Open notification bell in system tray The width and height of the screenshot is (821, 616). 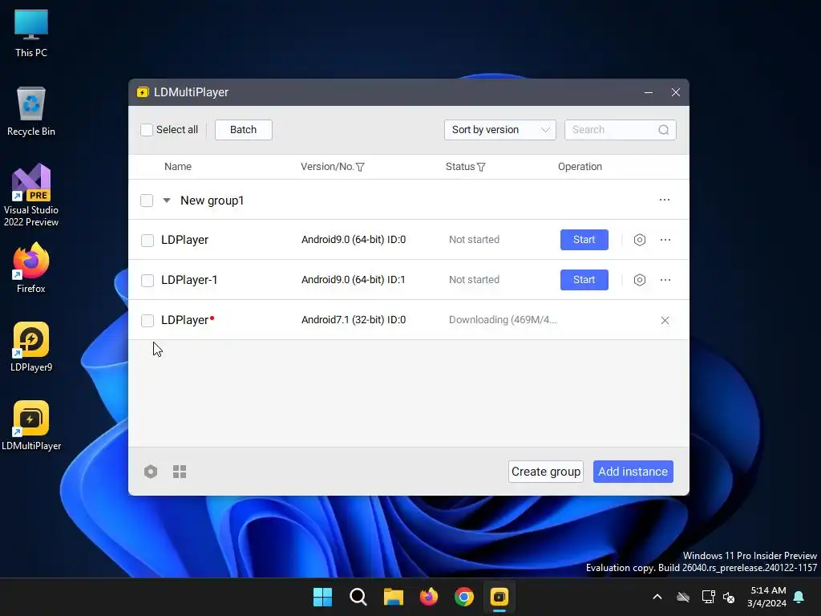coord(799,597)
